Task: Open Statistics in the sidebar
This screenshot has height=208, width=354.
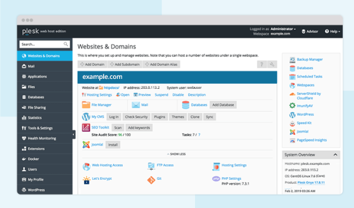Action: click(45, 118)
